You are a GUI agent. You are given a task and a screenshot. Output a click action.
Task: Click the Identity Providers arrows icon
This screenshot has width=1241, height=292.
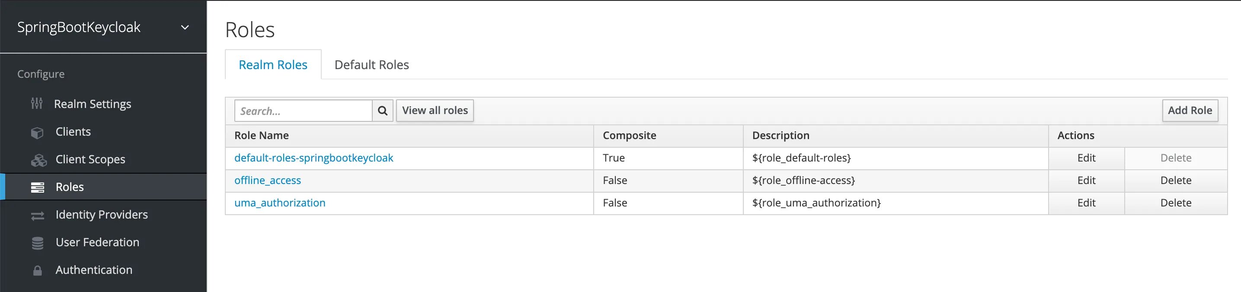click(x=38, y=216)
